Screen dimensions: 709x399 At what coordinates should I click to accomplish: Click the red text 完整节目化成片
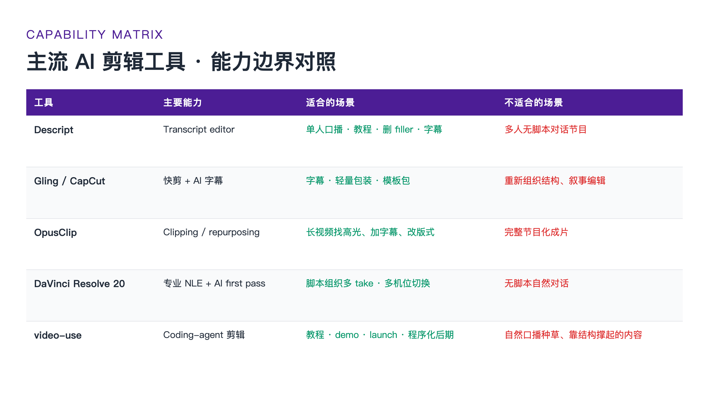(x=536, y=232)
